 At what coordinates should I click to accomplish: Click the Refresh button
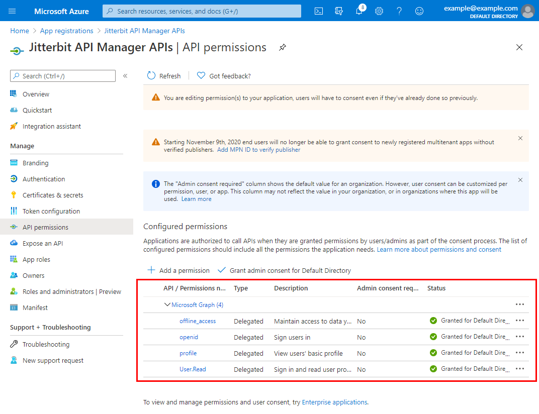click(x=164, y=76)
